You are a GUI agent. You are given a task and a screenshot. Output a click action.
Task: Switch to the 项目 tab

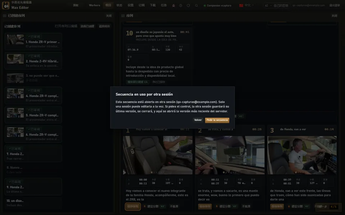tap(108, 5)
